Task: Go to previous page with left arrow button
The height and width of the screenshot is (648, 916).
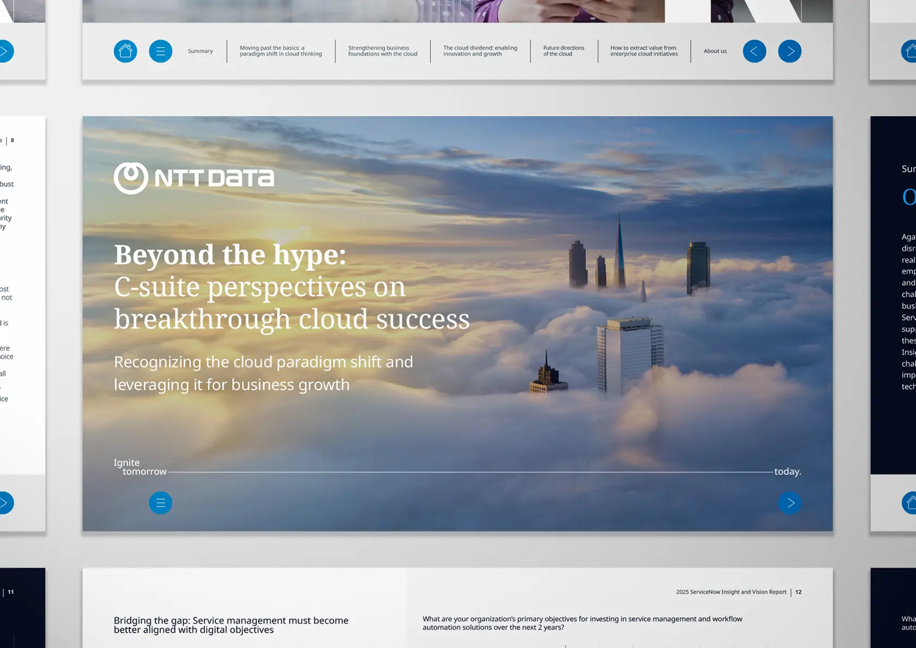Action: point(754,51)
